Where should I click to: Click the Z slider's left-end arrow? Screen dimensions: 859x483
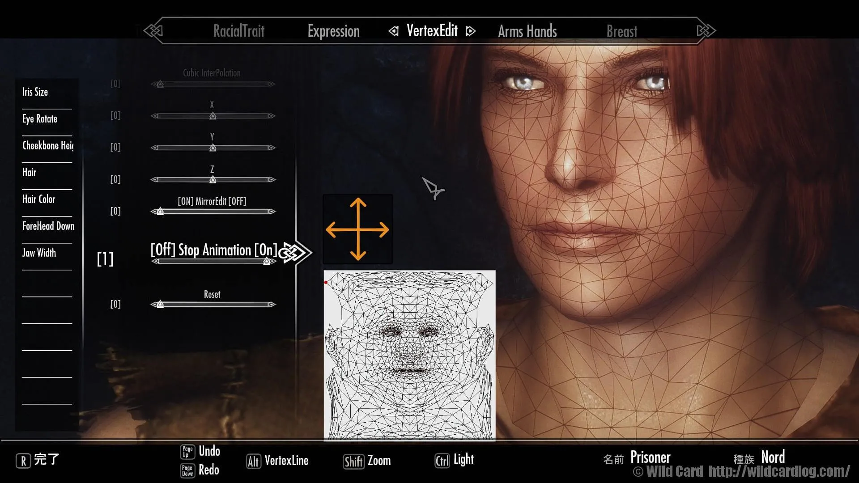coord(155,180)
